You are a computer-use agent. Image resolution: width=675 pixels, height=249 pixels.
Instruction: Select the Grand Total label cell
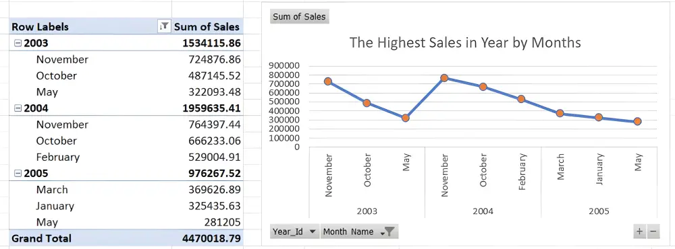tap(90, 238)
